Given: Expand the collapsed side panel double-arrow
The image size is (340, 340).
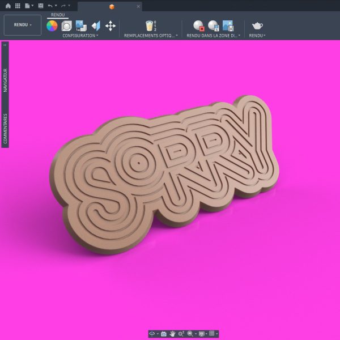Looking at the screenshot, I should 5,45.
